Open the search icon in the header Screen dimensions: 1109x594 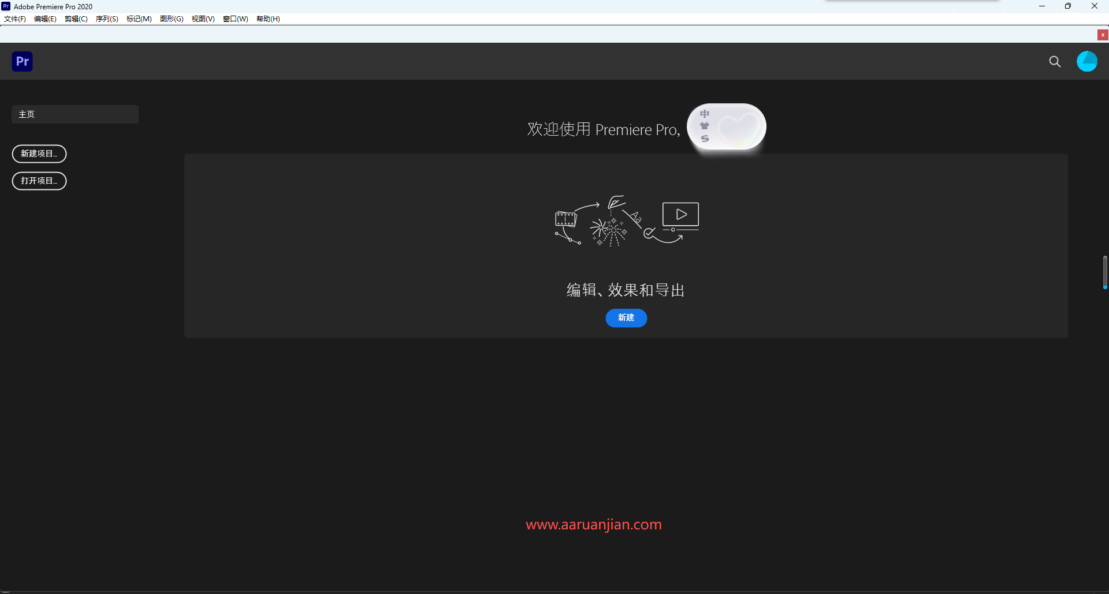[x=1055, y=61]
